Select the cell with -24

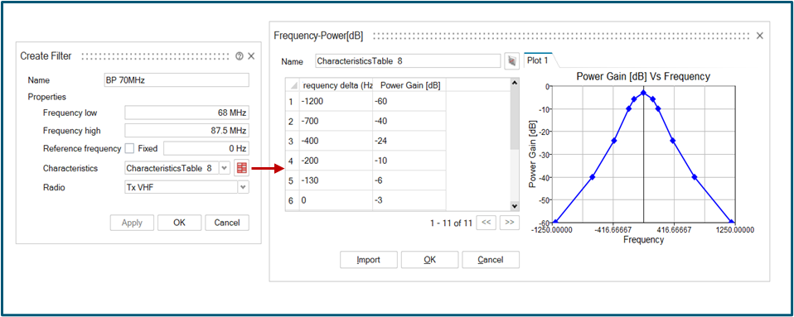[409, 141]
